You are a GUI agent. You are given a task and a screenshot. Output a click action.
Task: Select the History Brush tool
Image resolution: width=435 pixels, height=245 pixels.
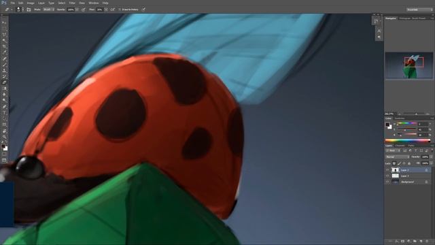(4, 76)
